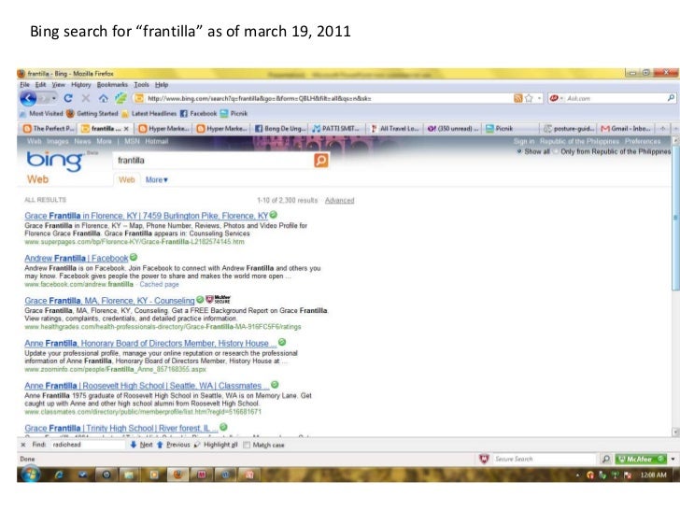
Task: Open the Latest Headlines bookmark
Action: [x=149, y=114]
